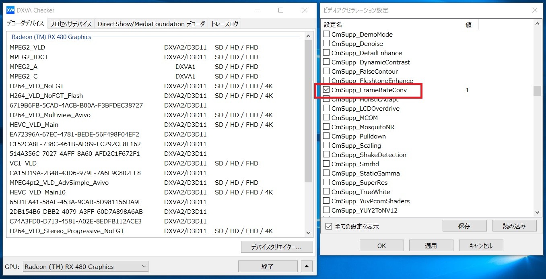The image size is (546, 279).
Task: Click the DXVA Checker title bar app icon
Action: point(10,10)
